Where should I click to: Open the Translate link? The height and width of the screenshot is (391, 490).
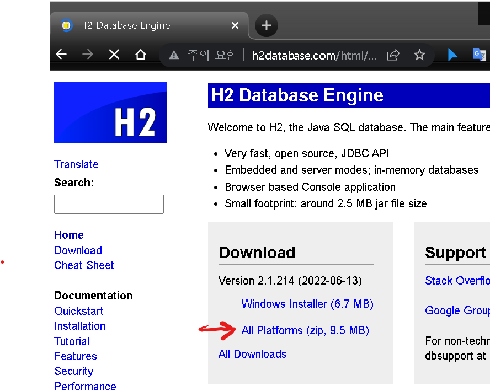coord(76,164)
